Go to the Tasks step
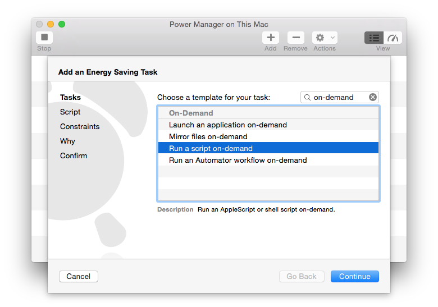438x307 pixels. [x=70, y=98]
